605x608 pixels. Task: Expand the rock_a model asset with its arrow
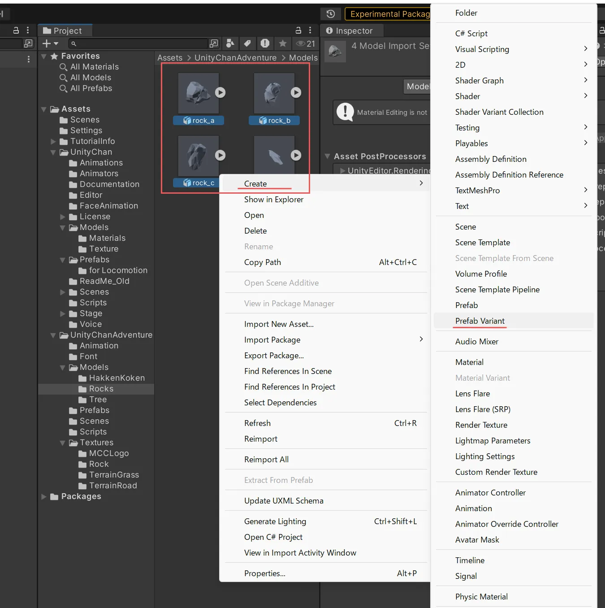tap(220, 92)
